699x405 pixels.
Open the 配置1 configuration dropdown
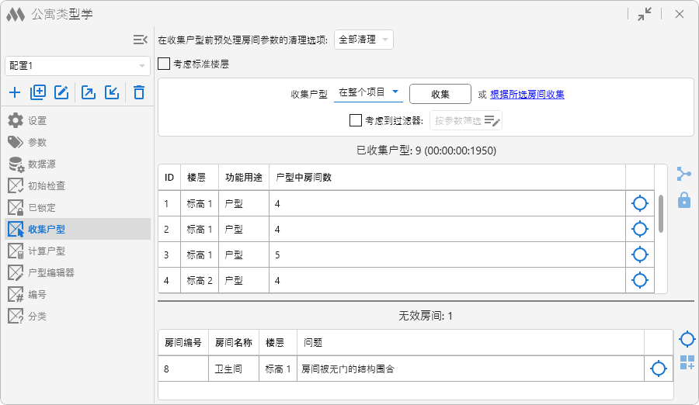[x=78, y=66]
